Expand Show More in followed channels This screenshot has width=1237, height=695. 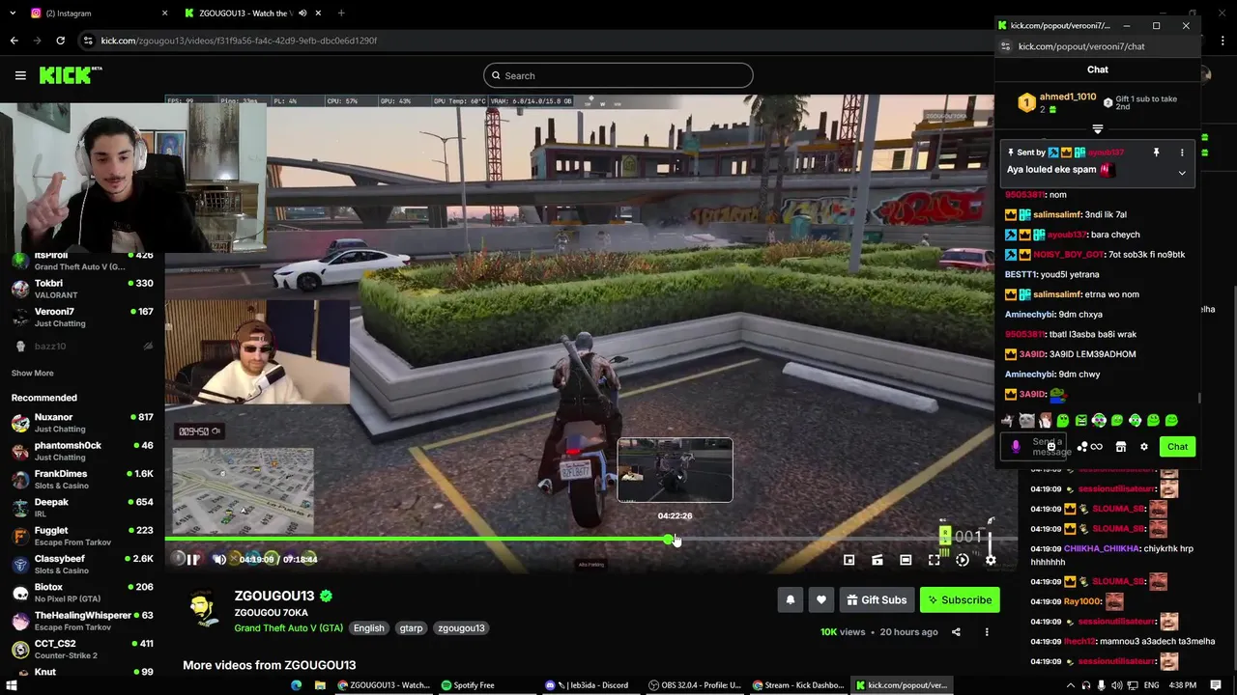(x=32, y=373)
